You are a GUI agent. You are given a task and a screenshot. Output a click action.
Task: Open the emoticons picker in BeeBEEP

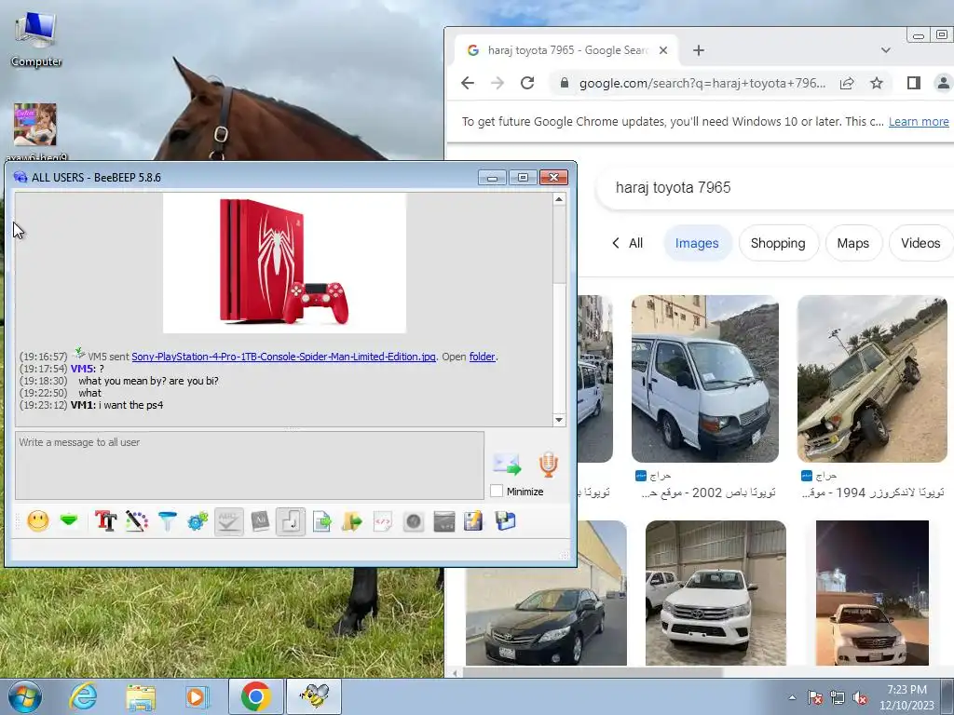(37, 521)
